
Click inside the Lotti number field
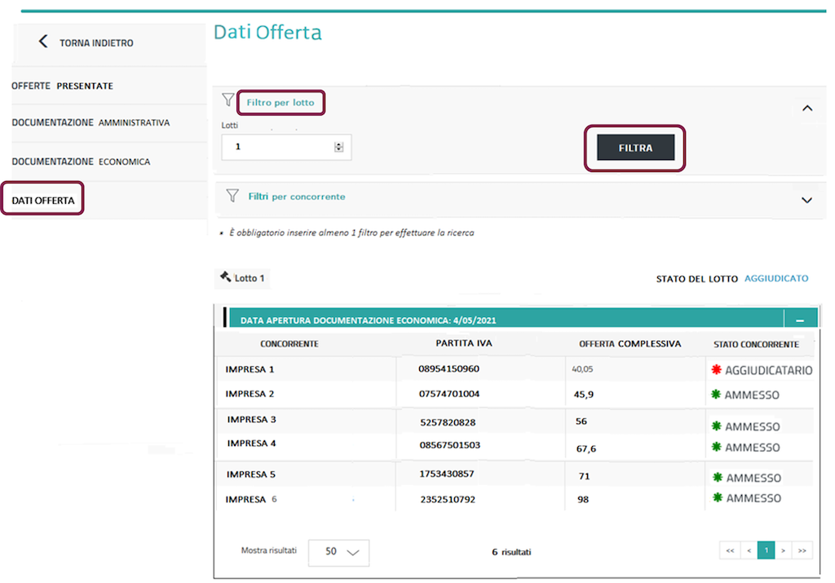click(x=277, y=147)
